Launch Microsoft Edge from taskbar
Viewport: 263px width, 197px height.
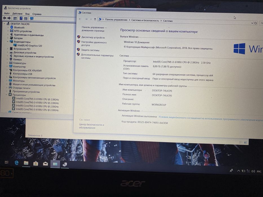tap(16, 163)
